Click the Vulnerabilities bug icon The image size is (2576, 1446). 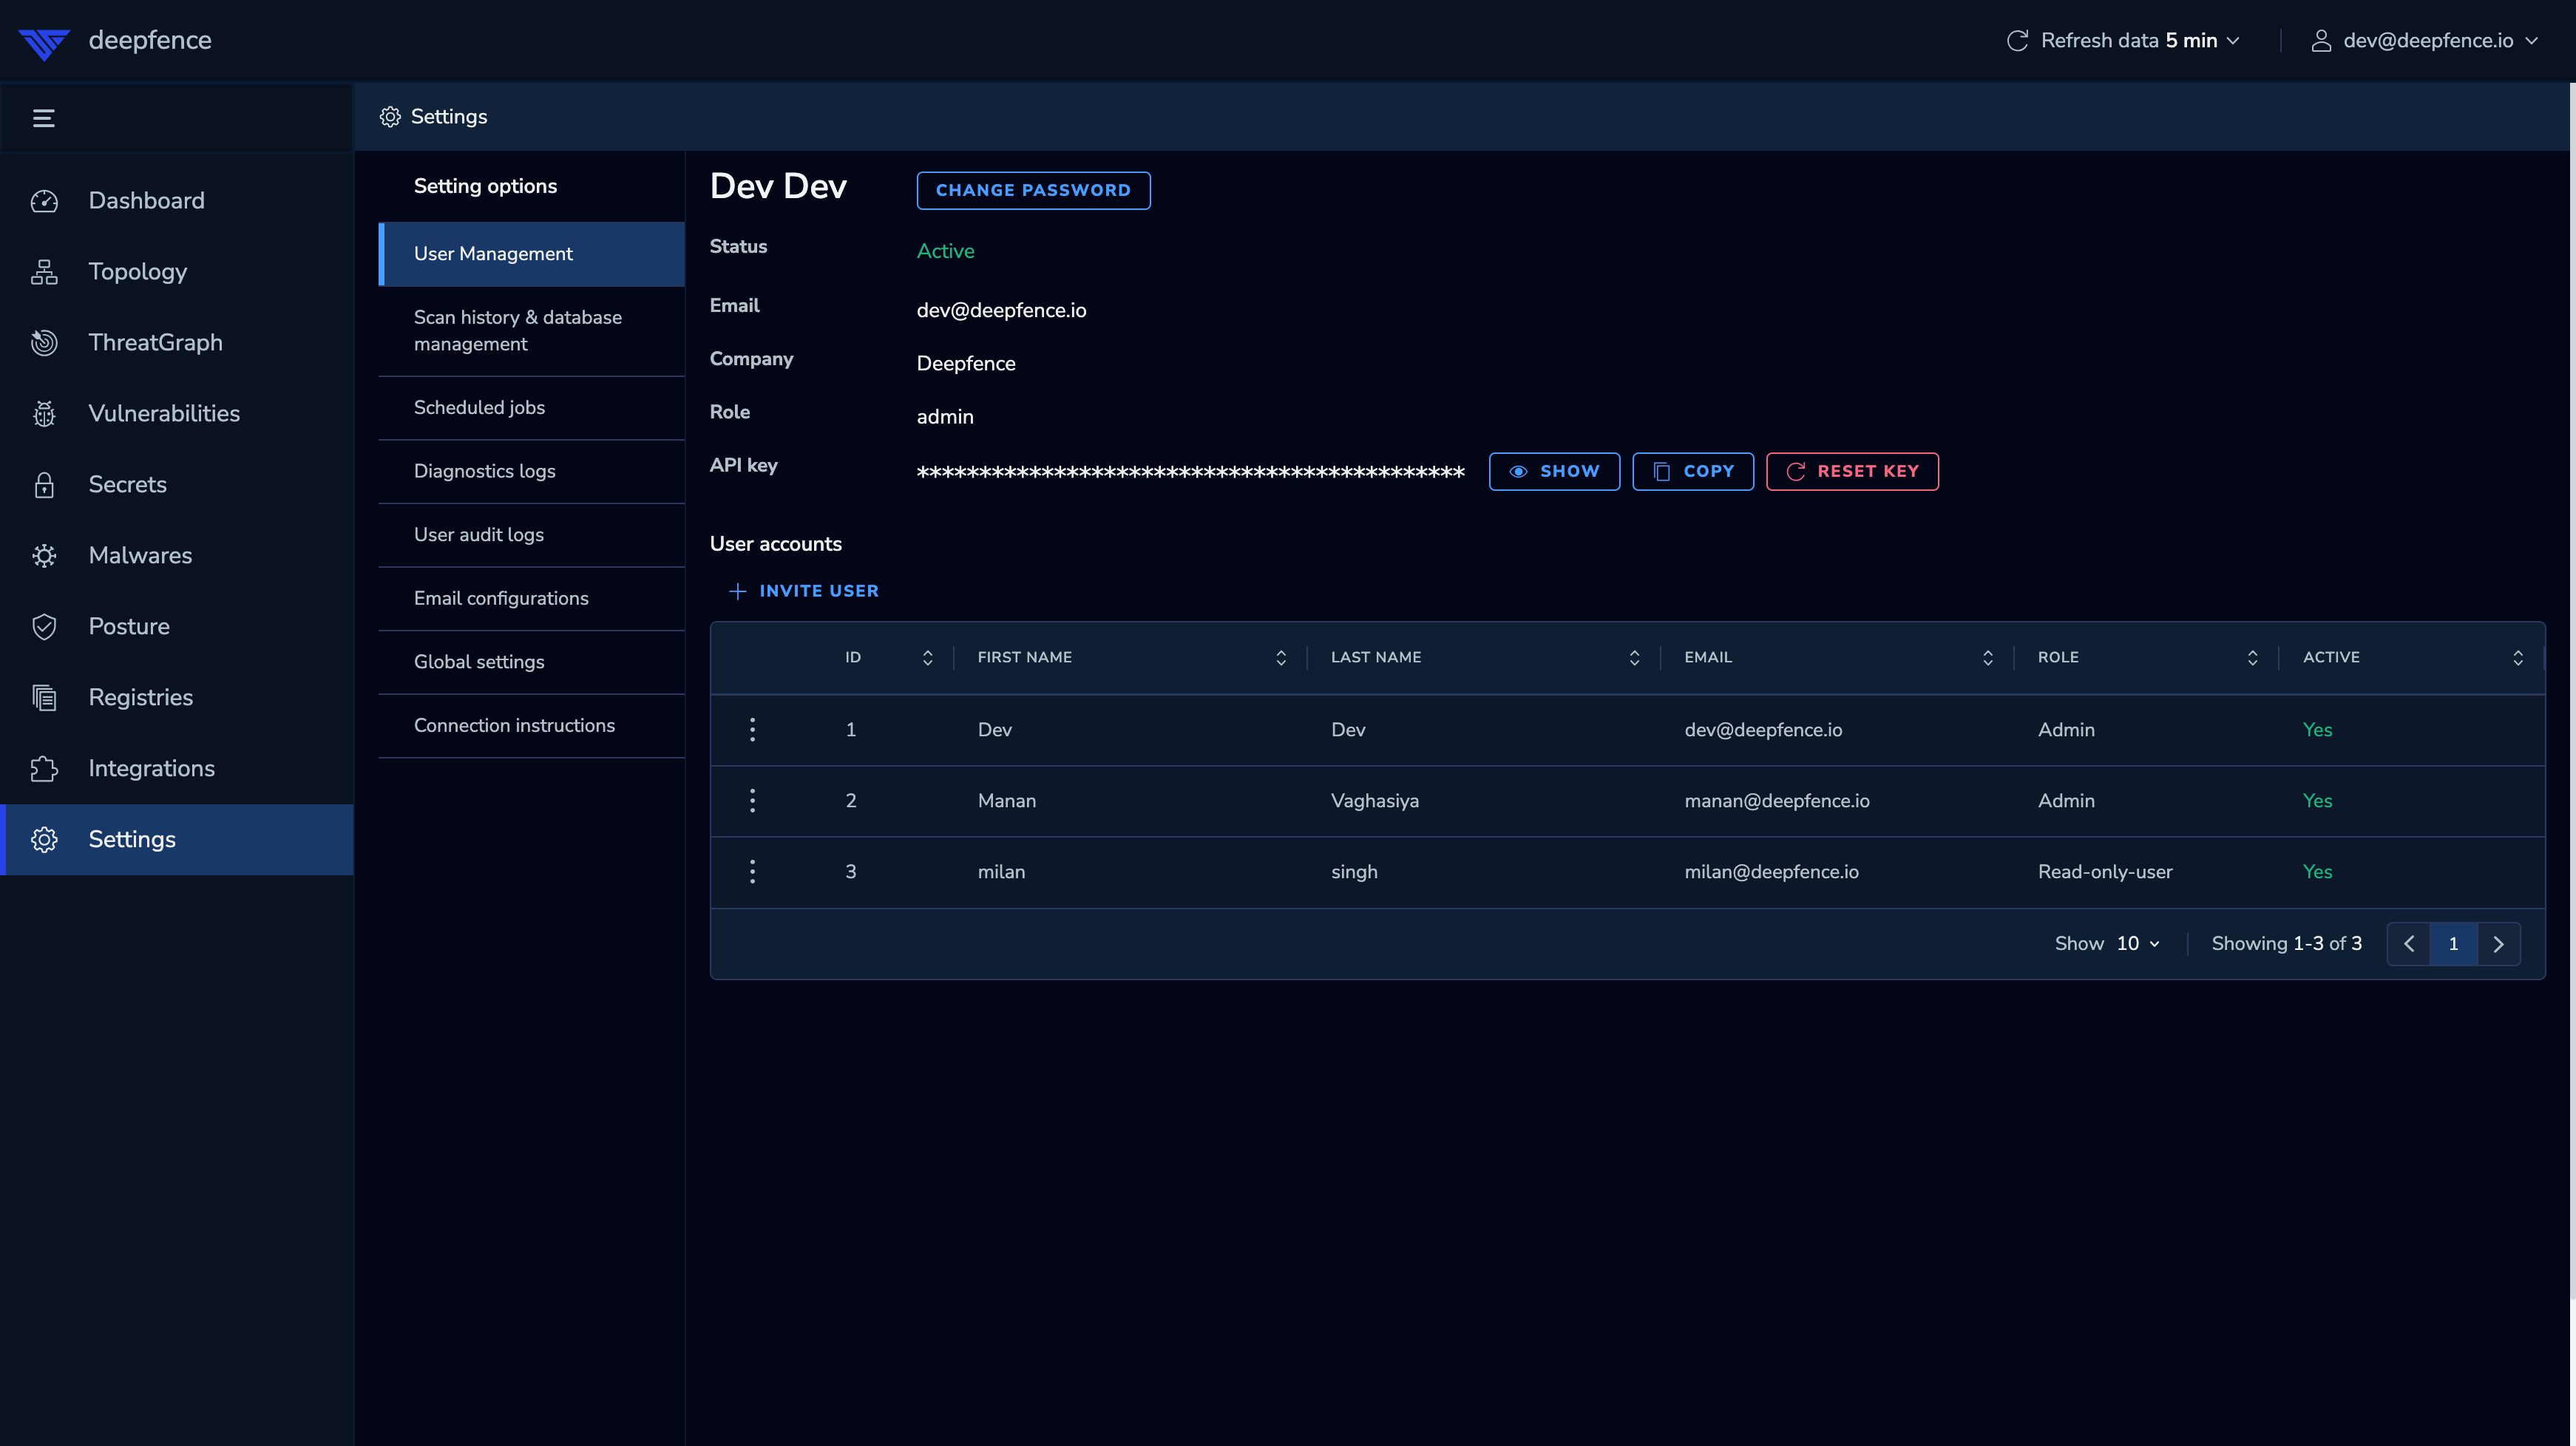(x=44, y=414)
